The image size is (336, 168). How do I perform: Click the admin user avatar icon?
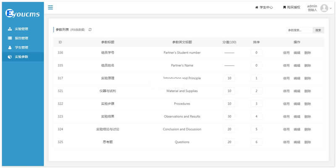point(324,8)
